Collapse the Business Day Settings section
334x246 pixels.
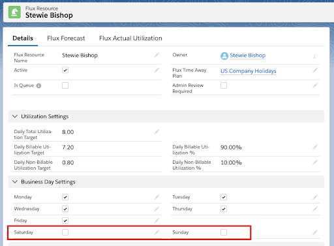coord(15,181)
